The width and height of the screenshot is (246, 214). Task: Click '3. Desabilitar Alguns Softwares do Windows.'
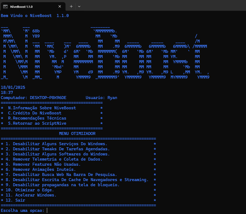click(58, 154)
